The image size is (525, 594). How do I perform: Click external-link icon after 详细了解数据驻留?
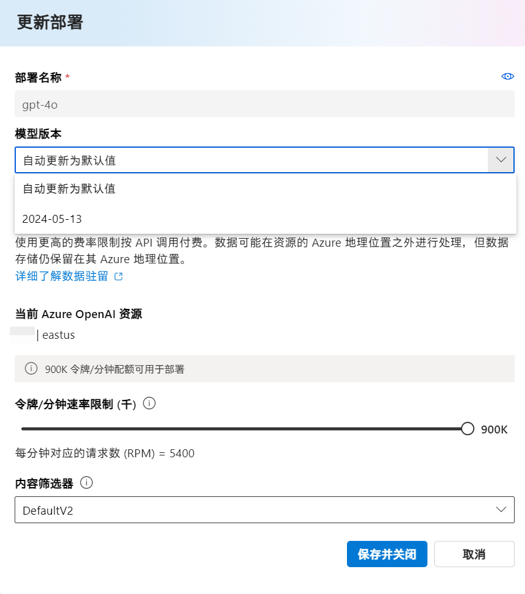pyautogui.click(x=118, y=277)
